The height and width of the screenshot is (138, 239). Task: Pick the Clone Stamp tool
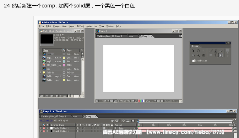(x=216, y=51)
